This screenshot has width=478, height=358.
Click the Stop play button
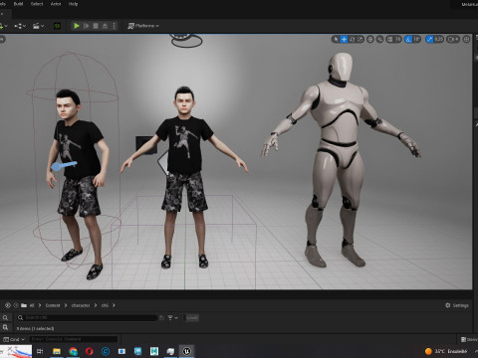96,26
